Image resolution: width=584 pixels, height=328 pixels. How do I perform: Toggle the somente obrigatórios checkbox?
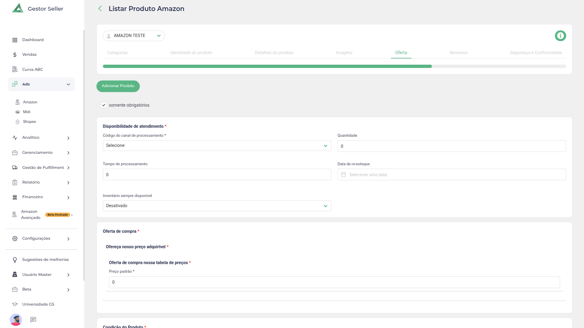coord(104,105)
